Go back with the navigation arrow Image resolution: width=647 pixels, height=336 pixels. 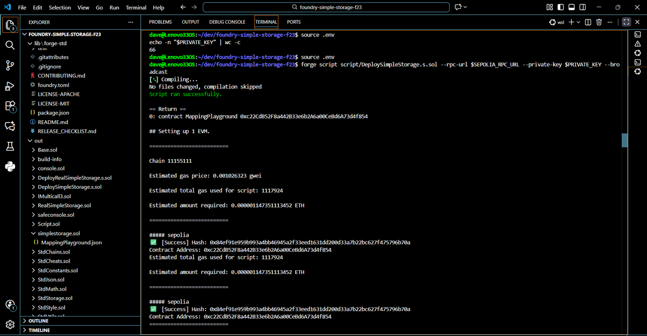click(183, 7)
